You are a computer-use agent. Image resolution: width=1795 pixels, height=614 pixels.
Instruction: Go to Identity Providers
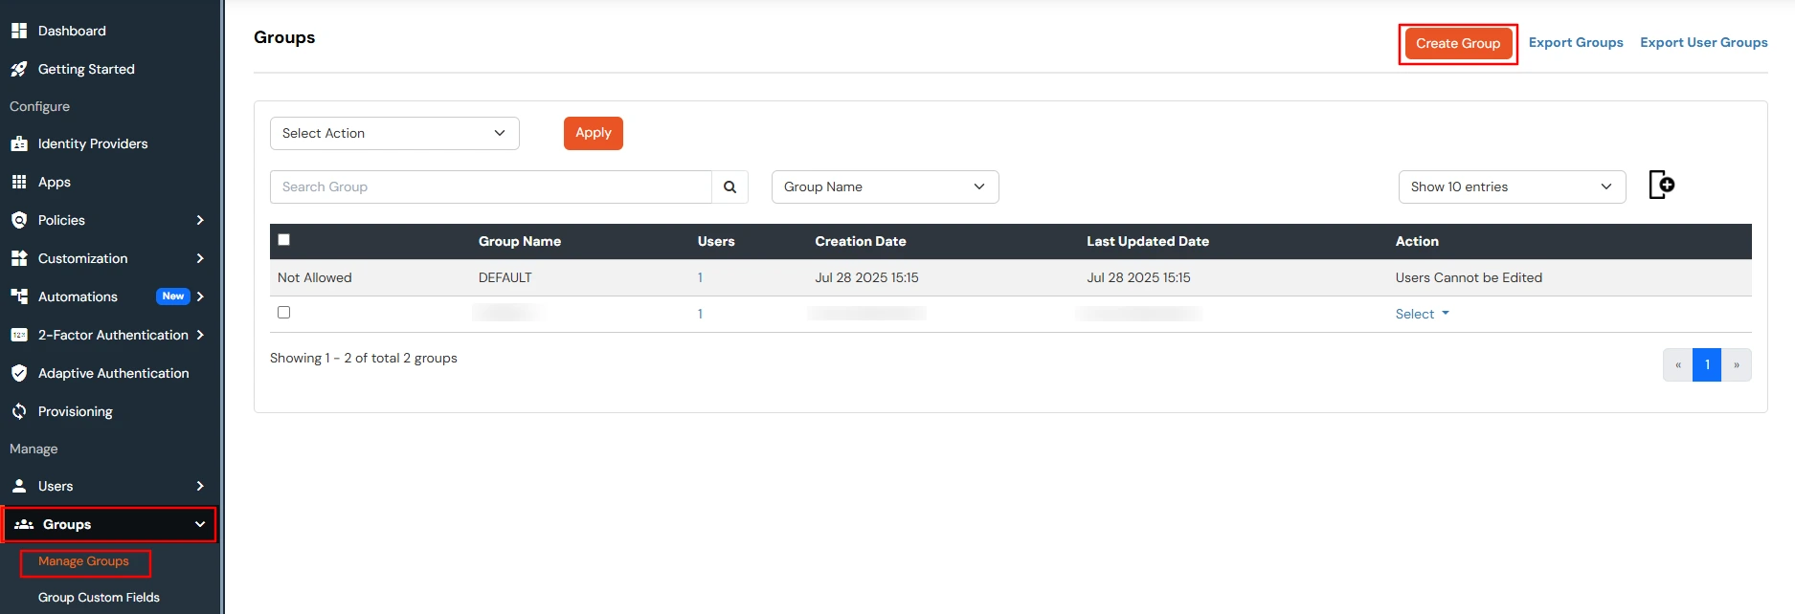[x=93, y=143]
